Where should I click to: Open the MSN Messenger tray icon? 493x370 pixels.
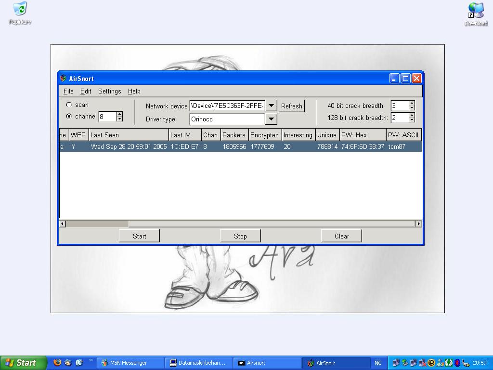coord(440,363)
